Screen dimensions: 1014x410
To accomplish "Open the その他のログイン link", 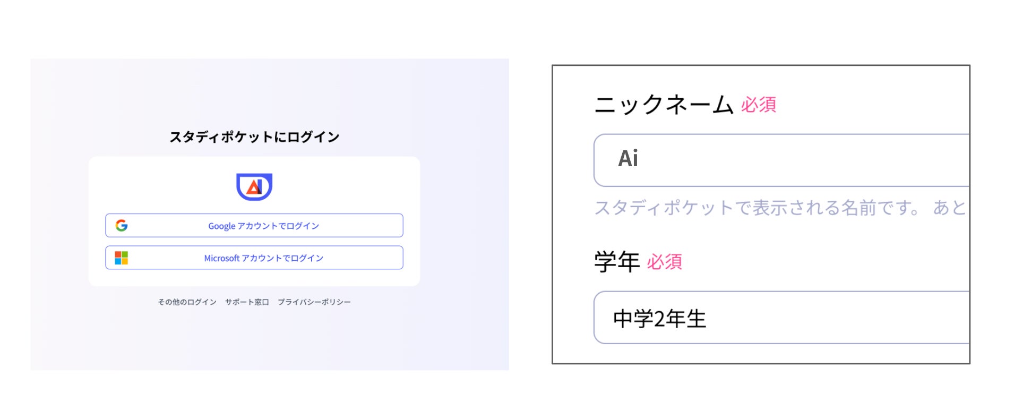I will pos(187,302).
